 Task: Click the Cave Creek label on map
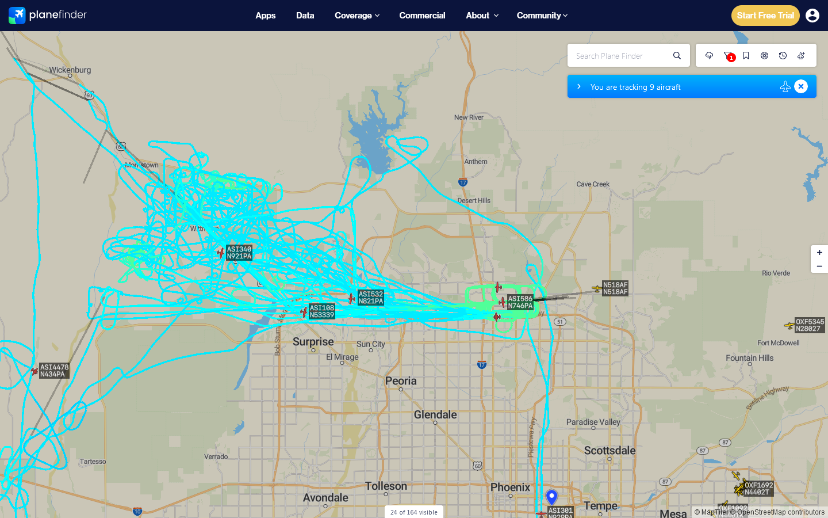[593, 184]
